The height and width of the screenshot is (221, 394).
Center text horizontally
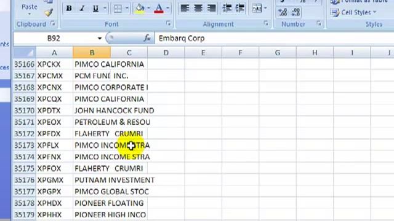click(198, 9)
